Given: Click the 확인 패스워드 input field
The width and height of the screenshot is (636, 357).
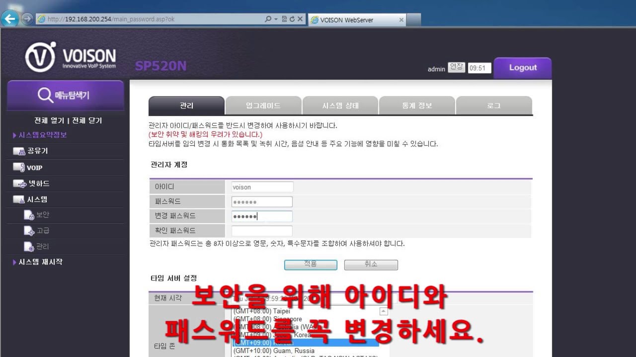Looking at the screenshot, I should [262, 231].
